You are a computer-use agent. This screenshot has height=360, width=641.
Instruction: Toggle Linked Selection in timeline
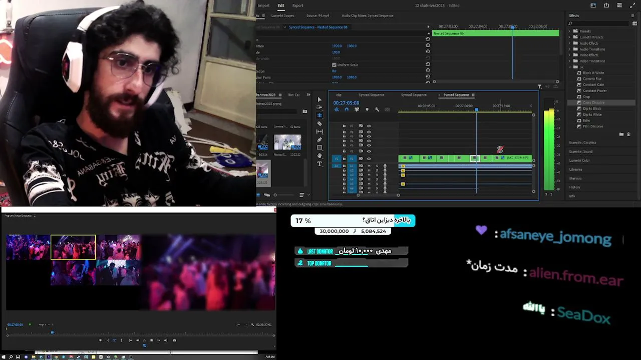357,109
